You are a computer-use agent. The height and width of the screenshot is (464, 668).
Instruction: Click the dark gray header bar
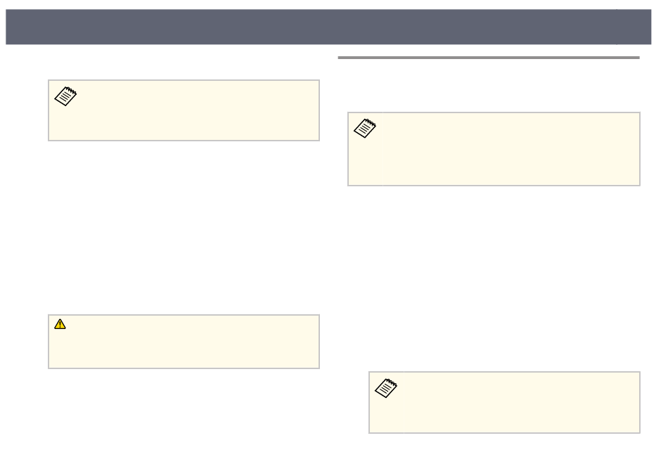pos(311,27)
